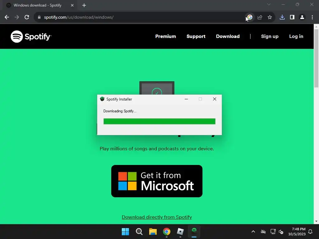Click the Downloading Spotify... text
319x239 pixels.
pos(120,111)
